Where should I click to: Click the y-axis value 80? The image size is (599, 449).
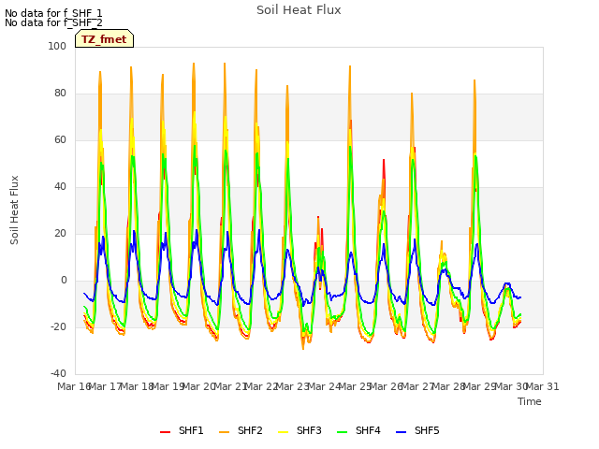pyautogui.click(x=60, y=94)
